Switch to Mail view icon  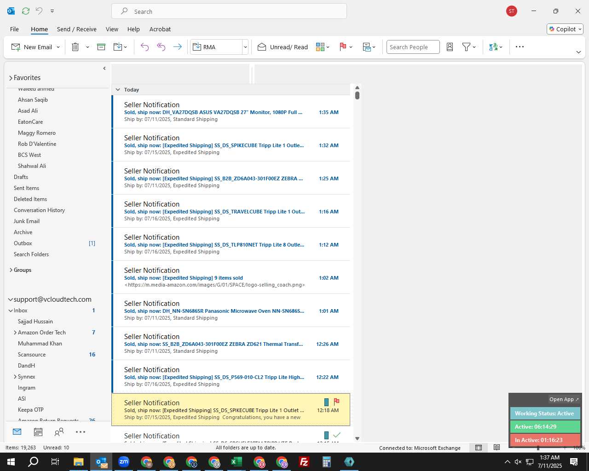click(17, 432)
